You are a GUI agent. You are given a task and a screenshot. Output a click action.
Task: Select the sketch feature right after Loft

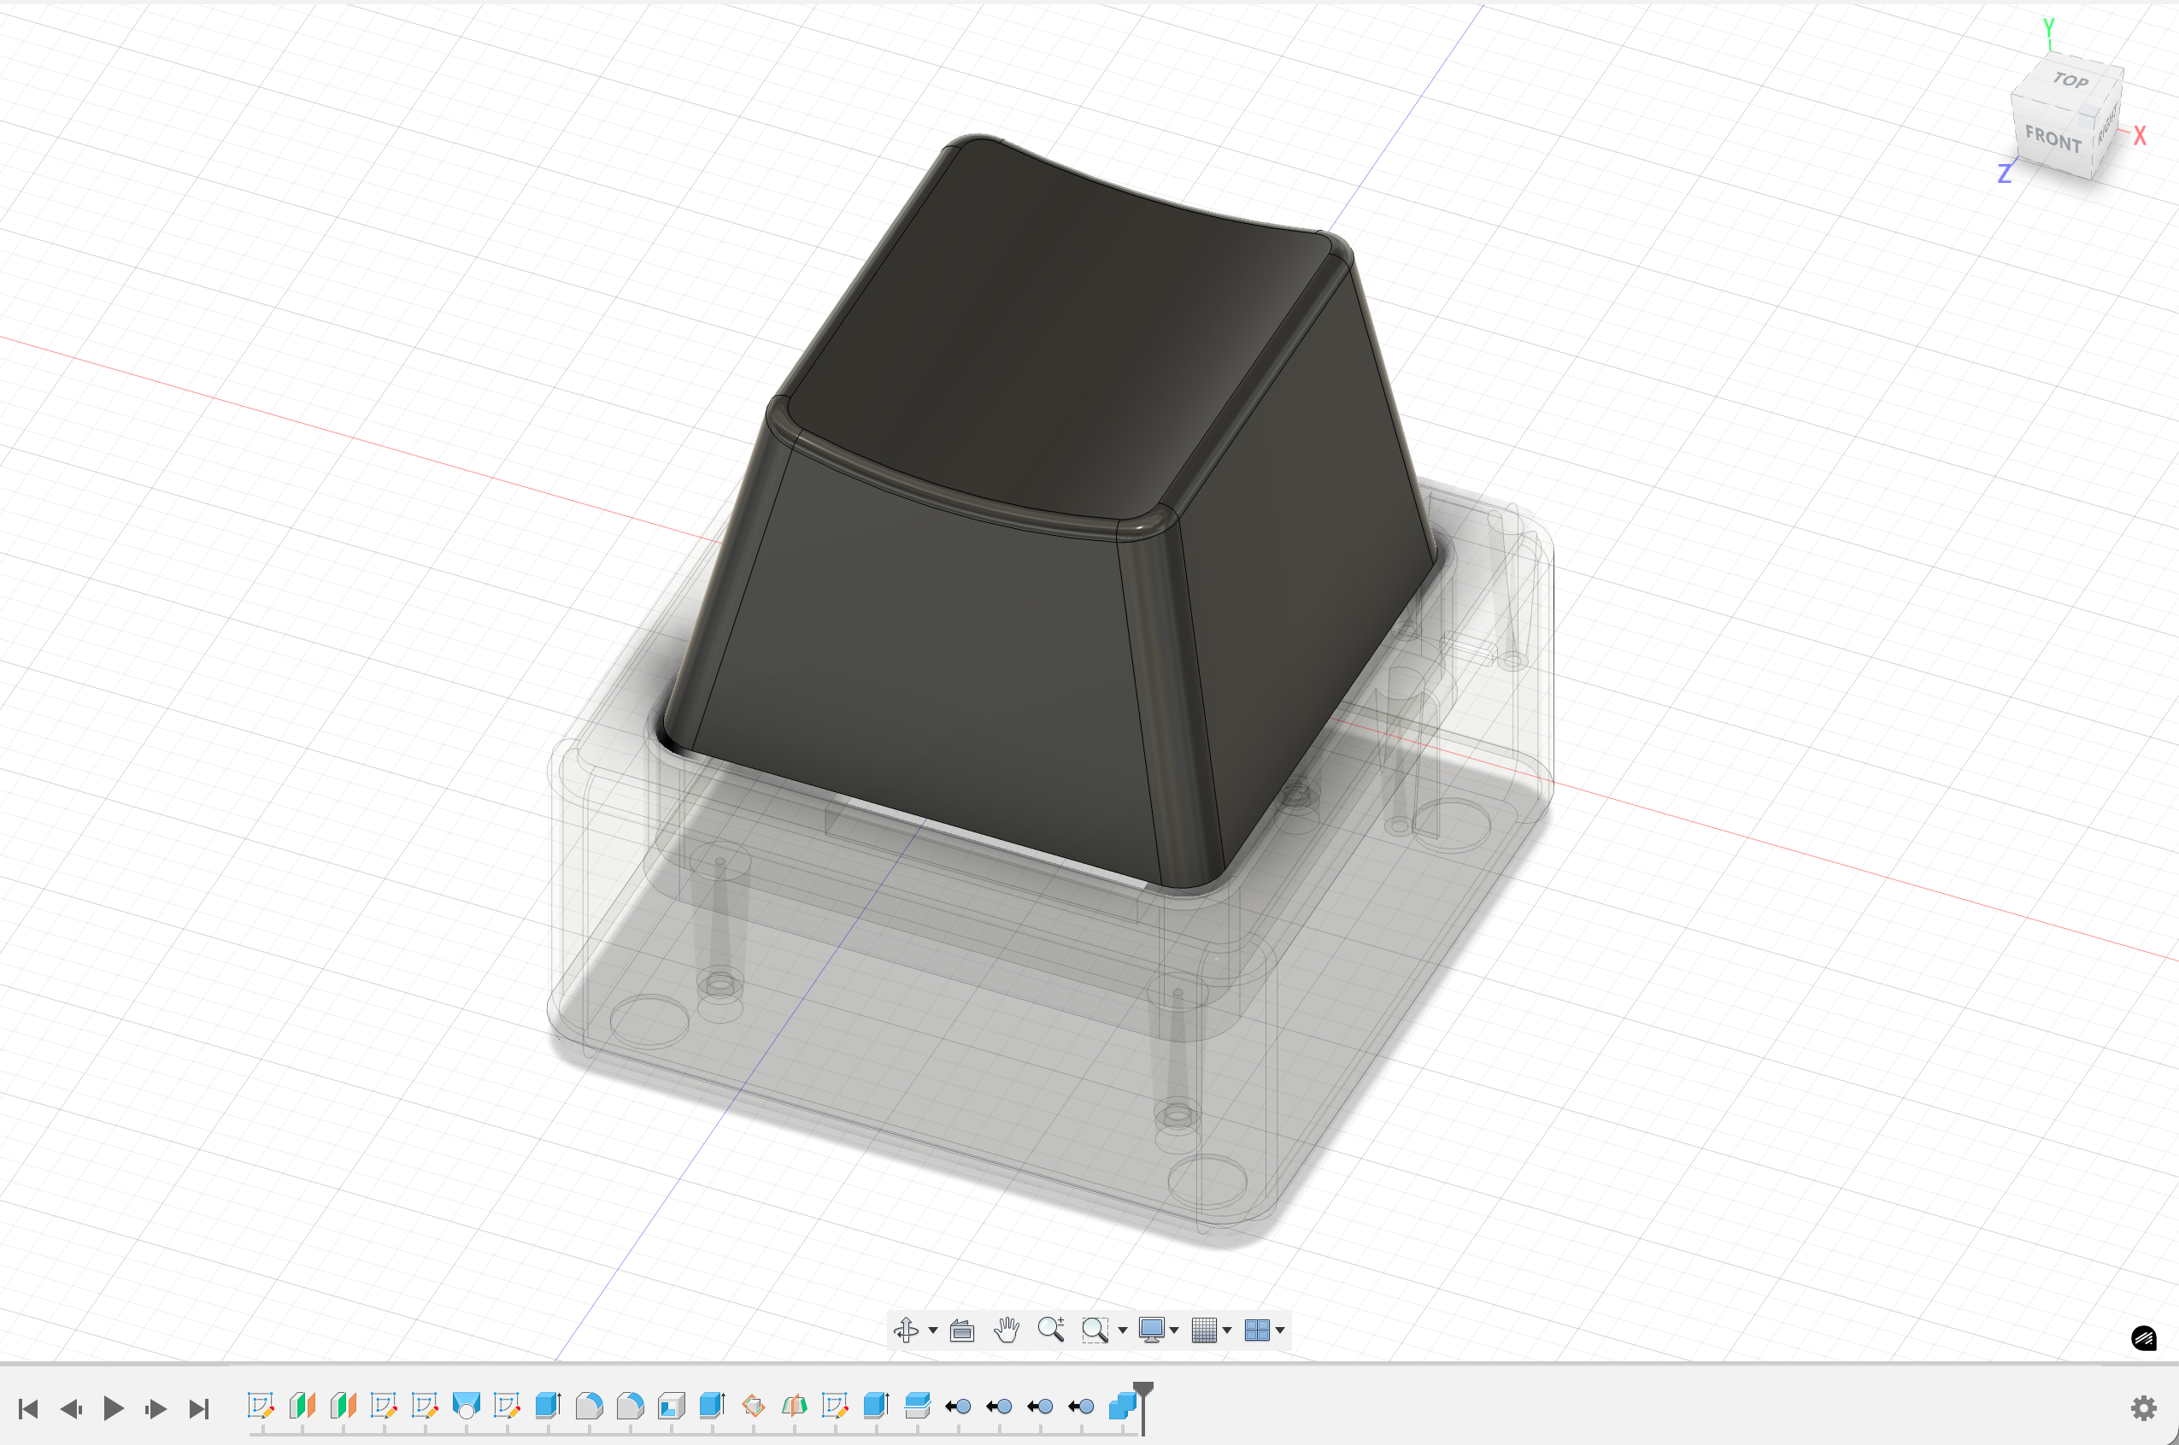[x=507, y=1406]
